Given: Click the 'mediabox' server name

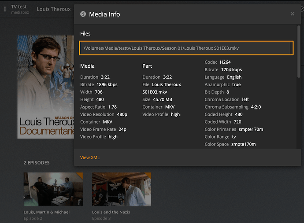Looking at the screenshot, I should [x=20, y=13].
